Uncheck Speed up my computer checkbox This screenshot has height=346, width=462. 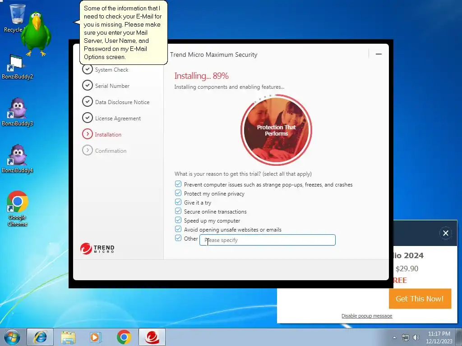coord(178,220)
